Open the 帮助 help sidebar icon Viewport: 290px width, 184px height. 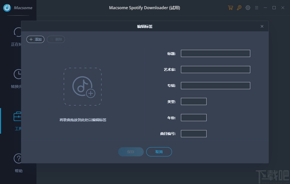point(17,158)
